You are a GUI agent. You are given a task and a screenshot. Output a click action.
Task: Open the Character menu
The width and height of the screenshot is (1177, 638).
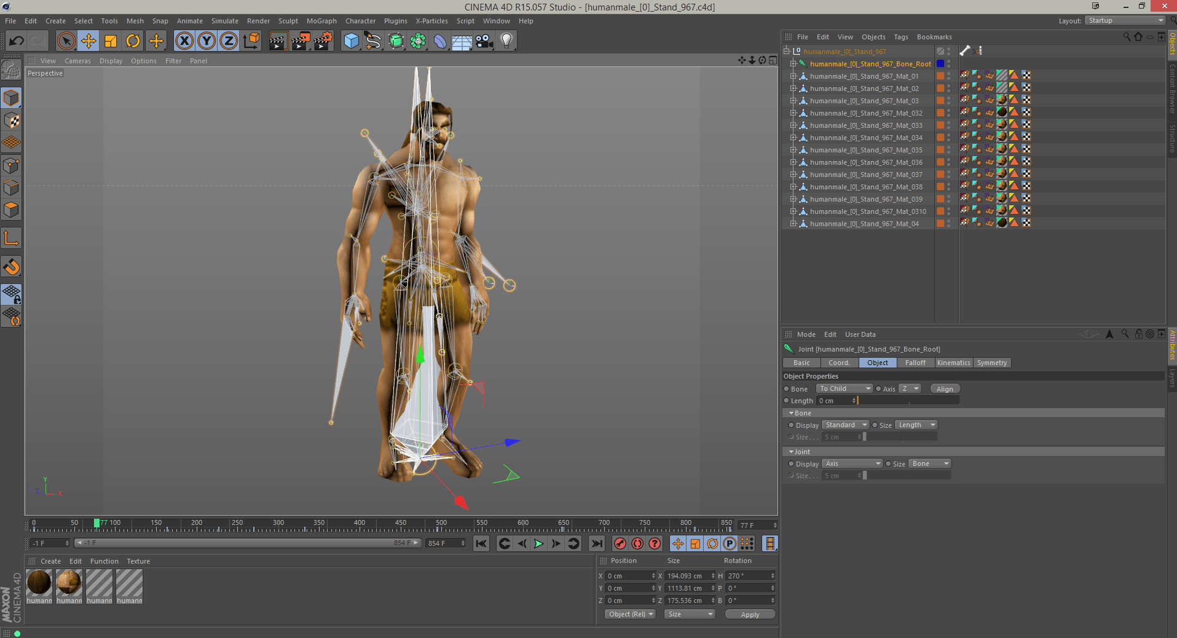[x=360, y=21]
